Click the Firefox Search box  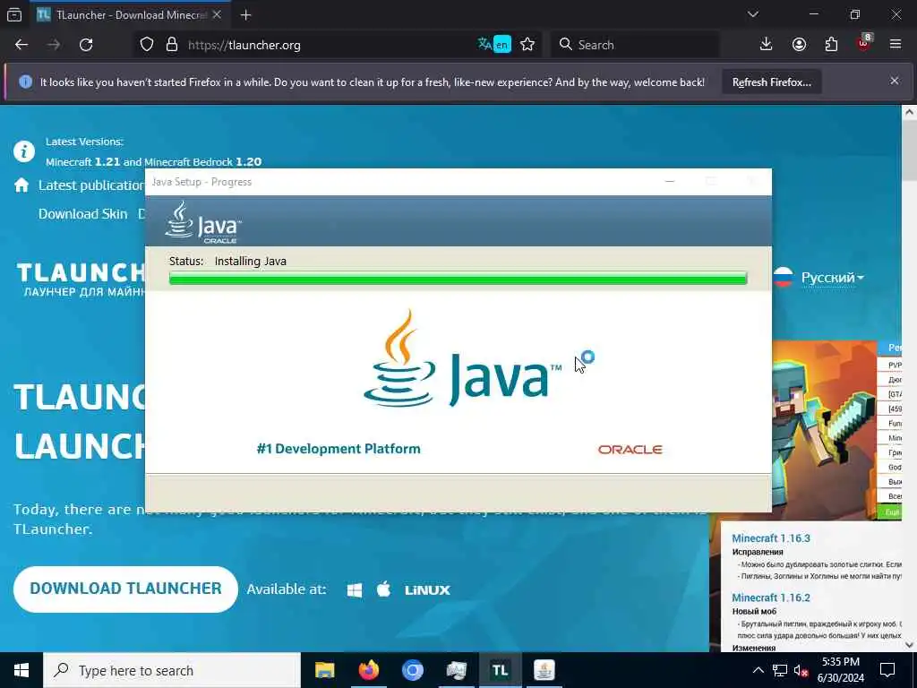click(635, 45)
